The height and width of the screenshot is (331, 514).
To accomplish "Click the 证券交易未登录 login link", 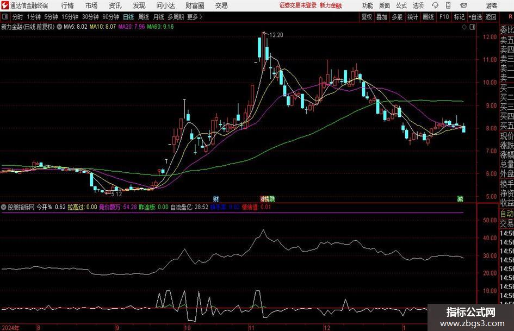I will (x=298, y=5).
